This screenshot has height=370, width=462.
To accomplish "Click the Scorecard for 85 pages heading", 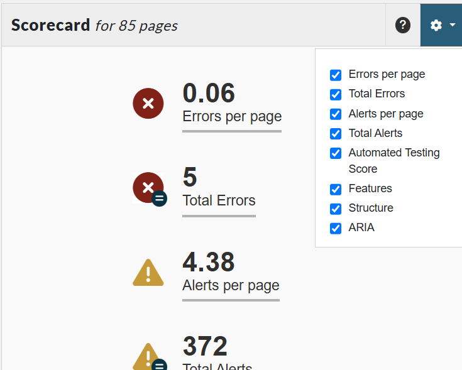I will (94, 25).
